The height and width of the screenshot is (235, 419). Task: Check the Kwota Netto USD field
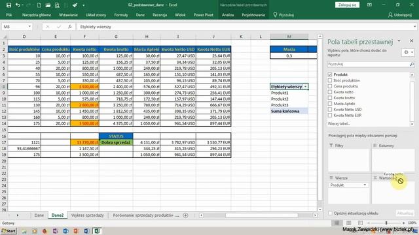[x=330, y=110]
